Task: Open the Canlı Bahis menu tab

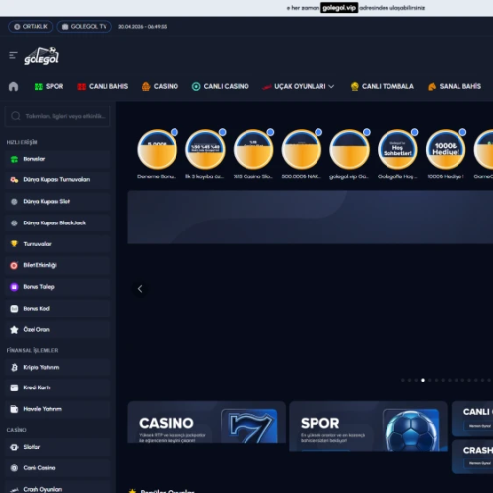Action: coord(103,86)
